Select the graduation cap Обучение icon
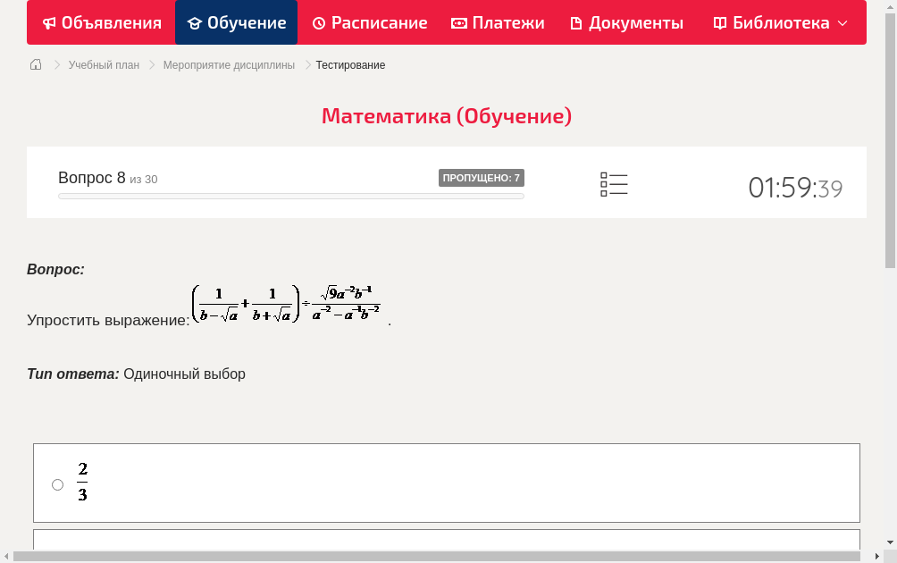The image size is (897, 563). tap(194, 22)
